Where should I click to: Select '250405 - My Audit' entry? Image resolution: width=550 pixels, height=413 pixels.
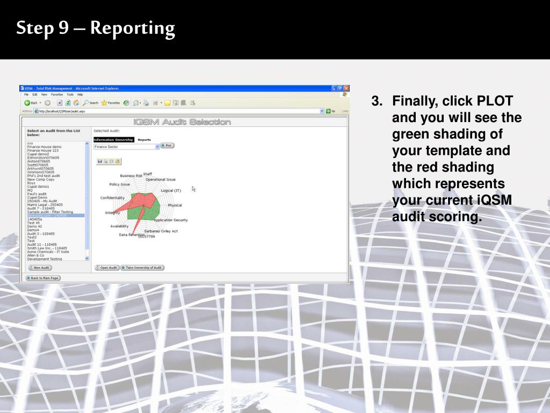(x=42, y=201)
